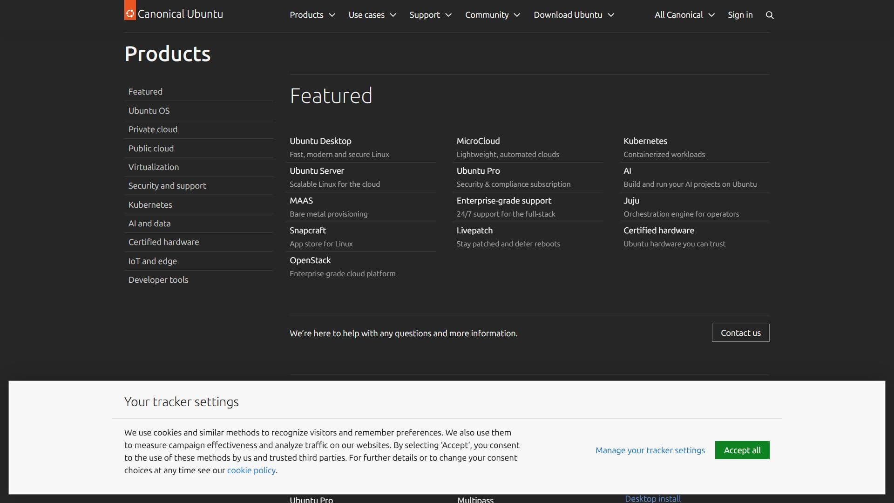Open Kubernetes in the Featured column
The width and height of the screenshot is (894, 503).
pos(645,141)
